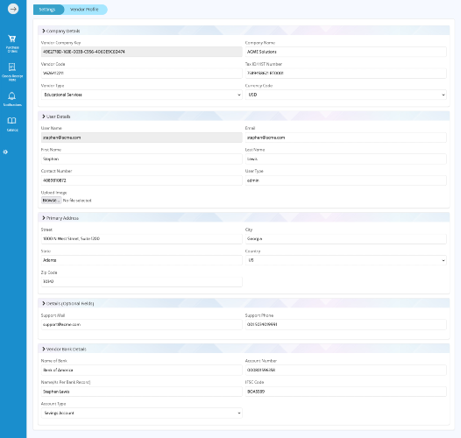Click the User Name field
The height and width of the screenshot is (438, 461).
tap(142, 138)
